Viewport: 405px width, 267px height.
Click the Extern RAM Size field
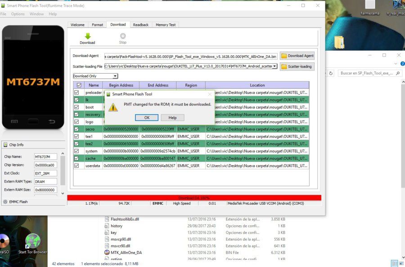click(45, 190)
